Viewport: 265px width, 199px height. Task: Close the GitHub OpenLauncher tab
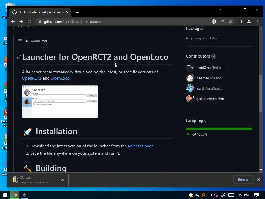[67, 12]
